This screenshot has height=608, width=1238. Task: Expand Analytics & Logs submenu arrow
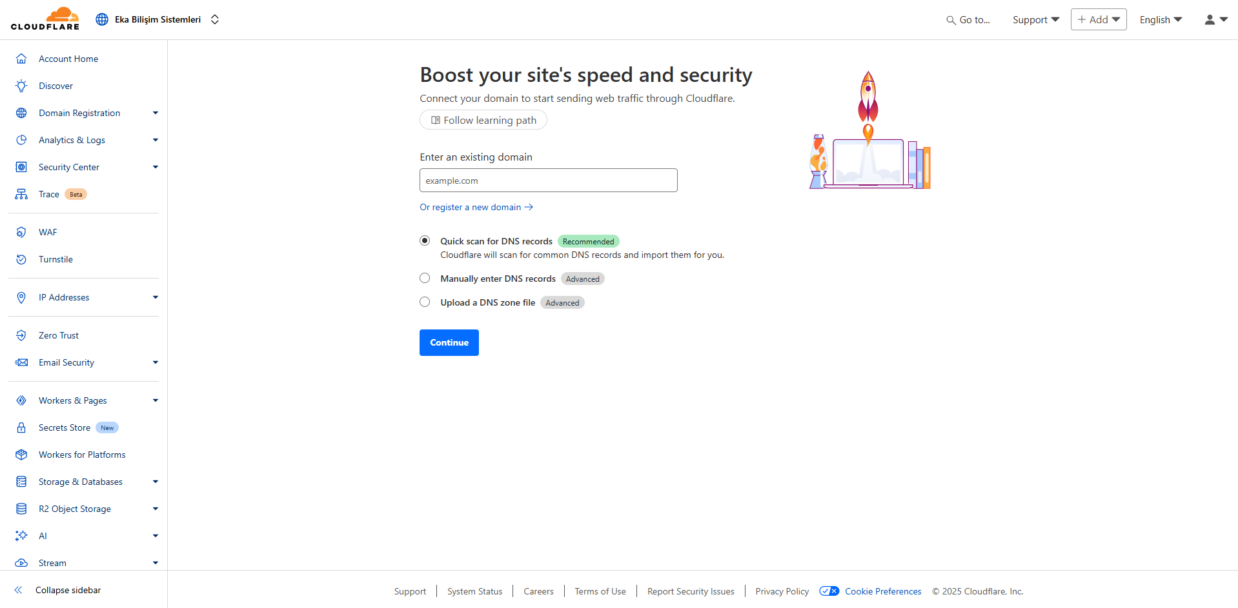click(x=156, y=140)
